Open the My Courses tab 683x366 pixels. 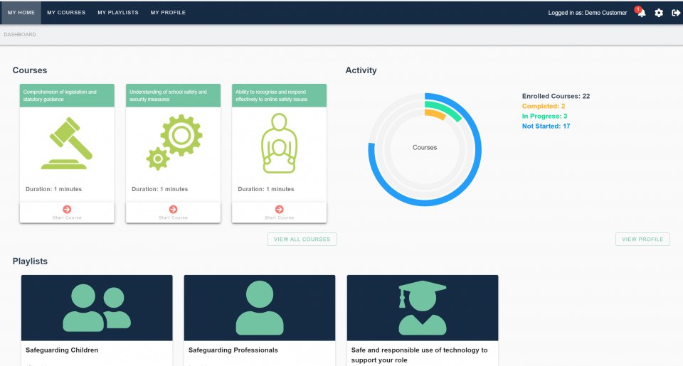click(66, 13)
